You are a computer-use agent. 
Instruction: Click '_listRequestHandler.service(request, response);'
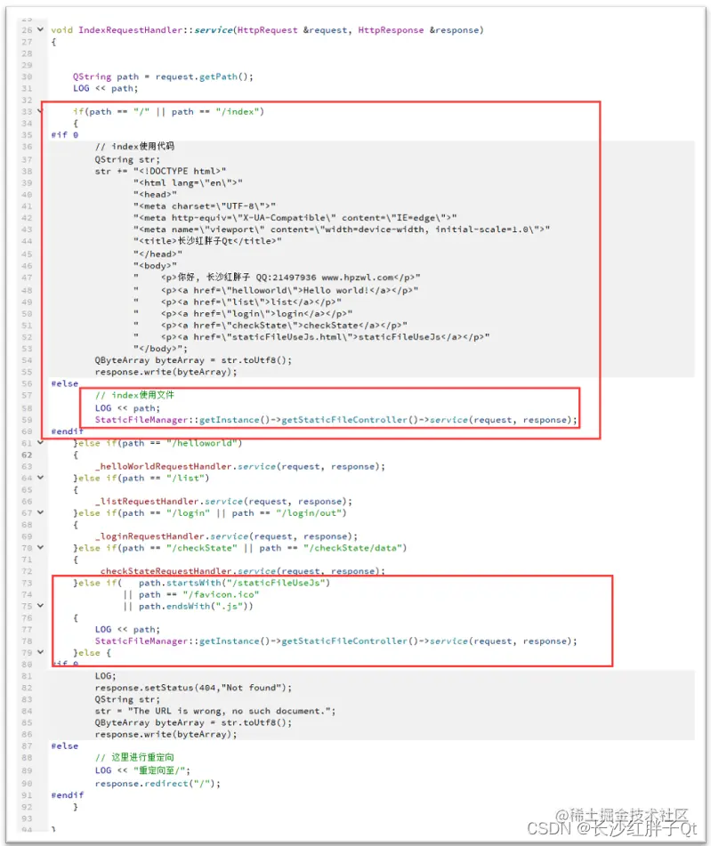pyautogui.click(x=223, y=501)
